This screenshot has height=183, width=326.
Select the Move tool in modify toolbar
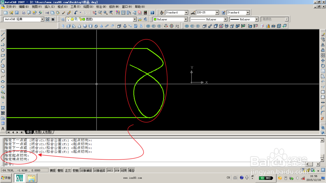[x=323, y=61]
